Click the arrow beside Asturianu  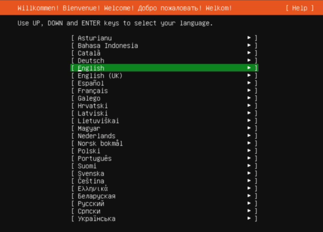(249, 38)
